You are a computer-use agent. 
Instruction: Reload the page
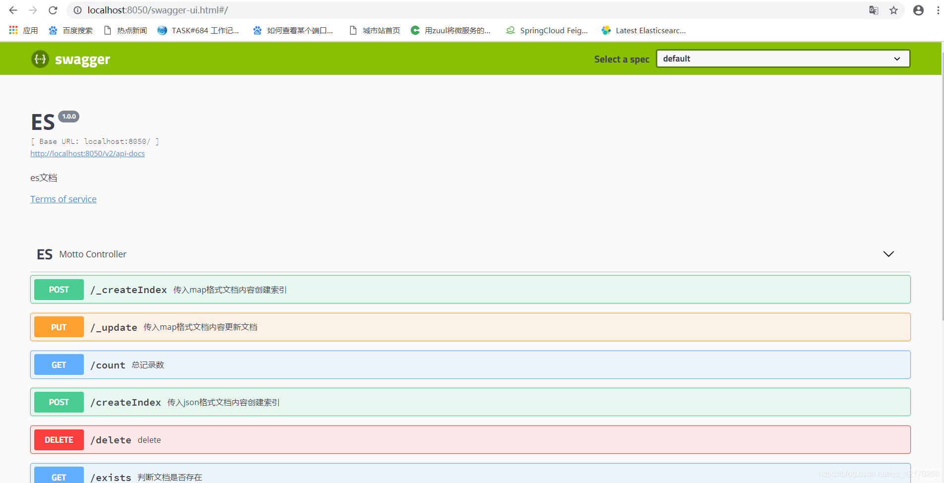53,10
